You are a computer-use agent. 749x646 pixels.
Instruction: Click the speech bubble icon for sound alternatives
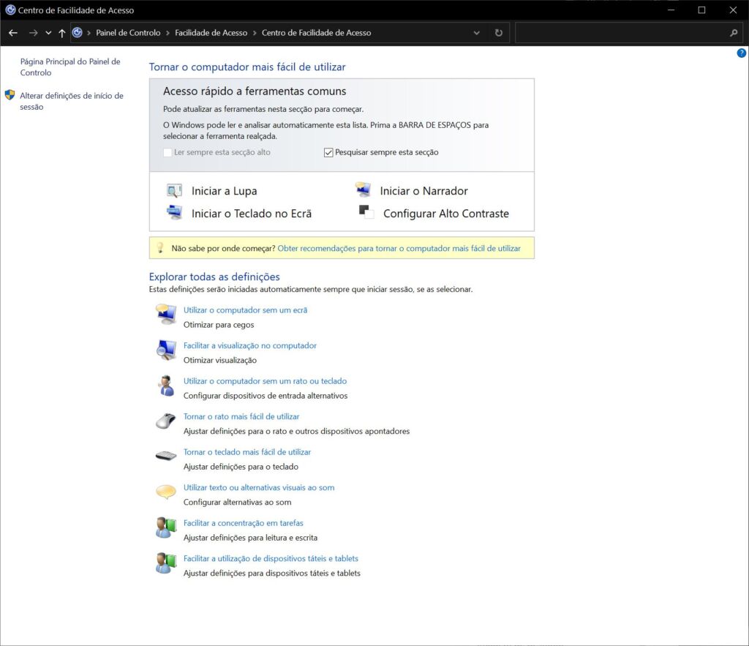tap(166, 492)
